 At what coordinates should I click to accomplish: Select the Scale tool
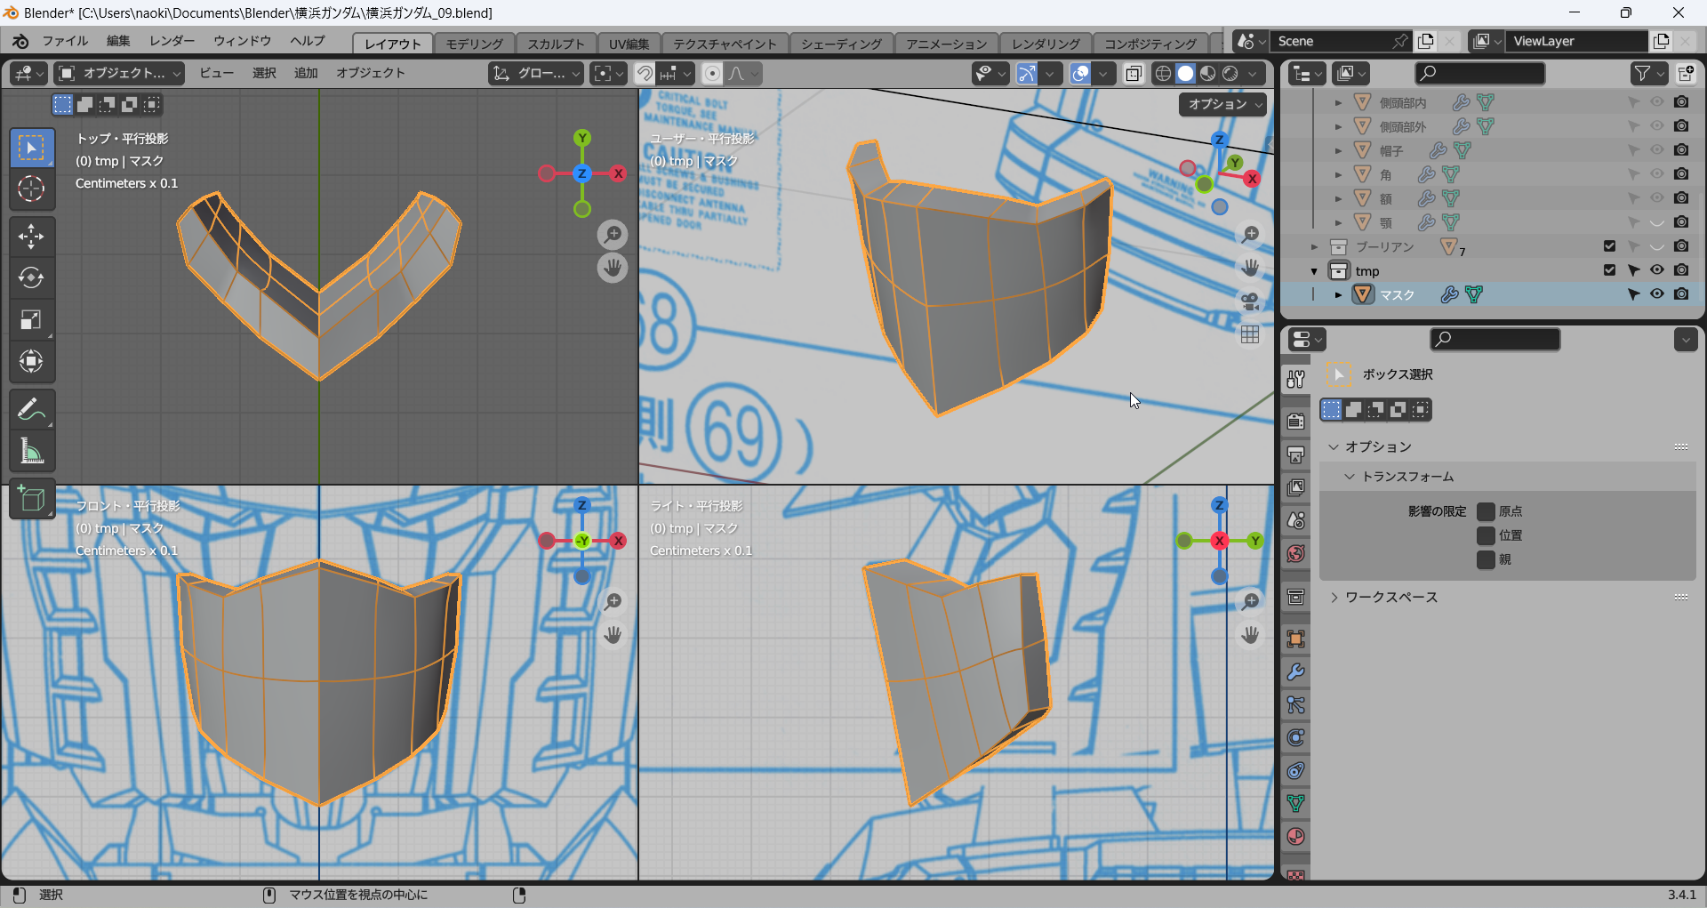tap(31, 320)
